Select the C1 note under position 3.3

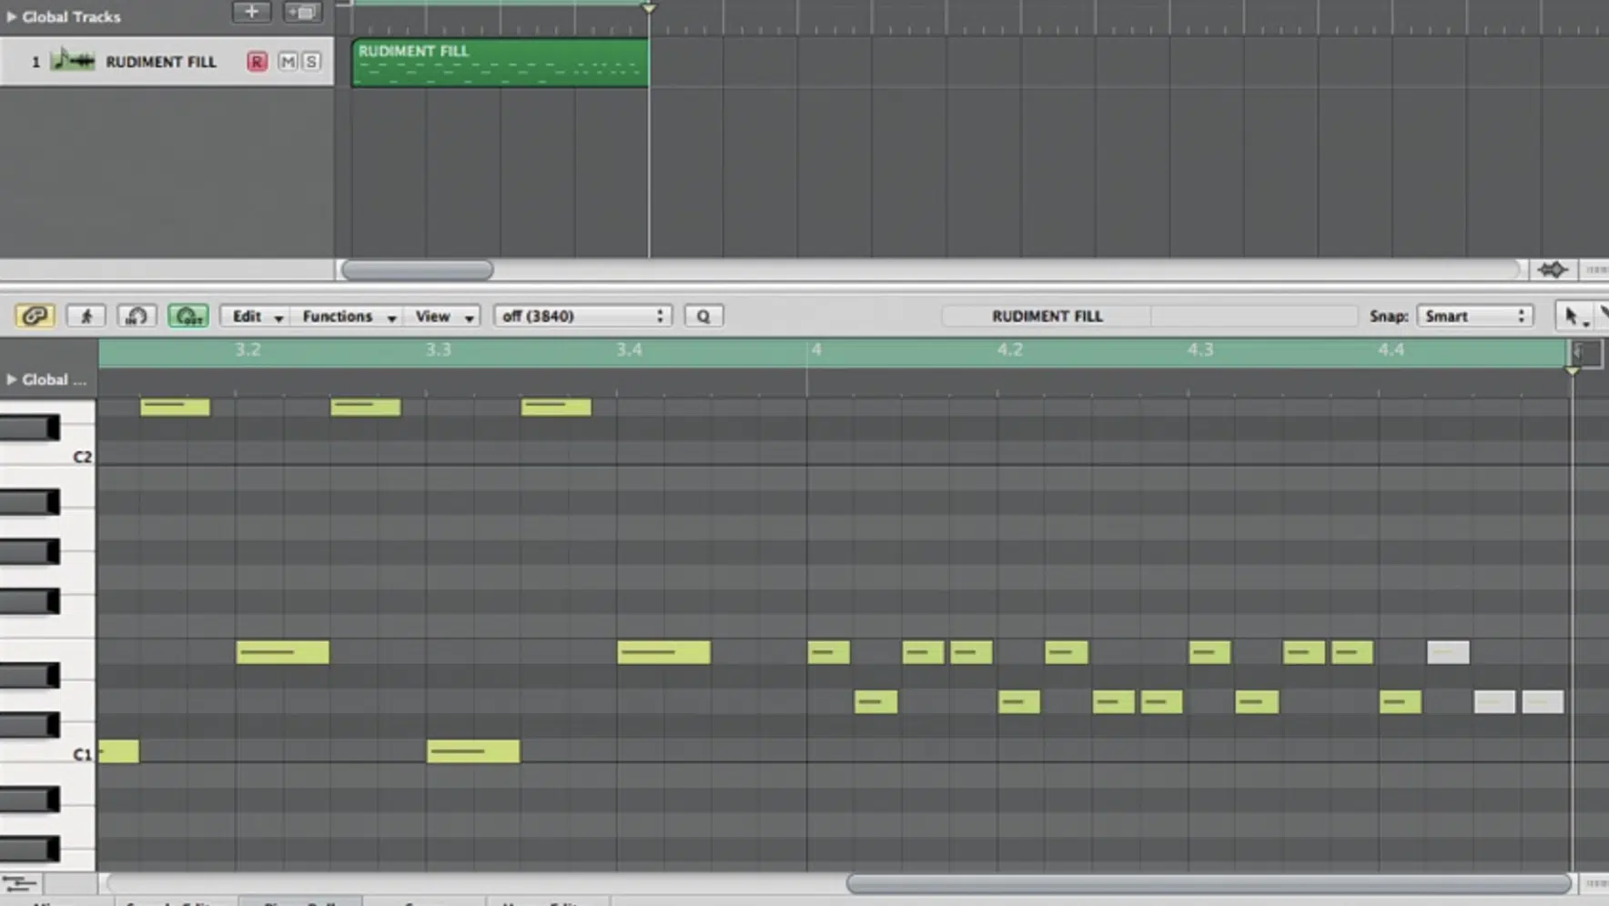click(473, 751)
